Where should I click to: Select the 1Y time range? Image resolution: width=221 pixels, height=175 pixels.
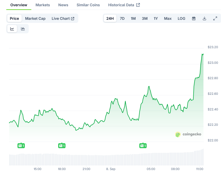(x=156, y=18)
